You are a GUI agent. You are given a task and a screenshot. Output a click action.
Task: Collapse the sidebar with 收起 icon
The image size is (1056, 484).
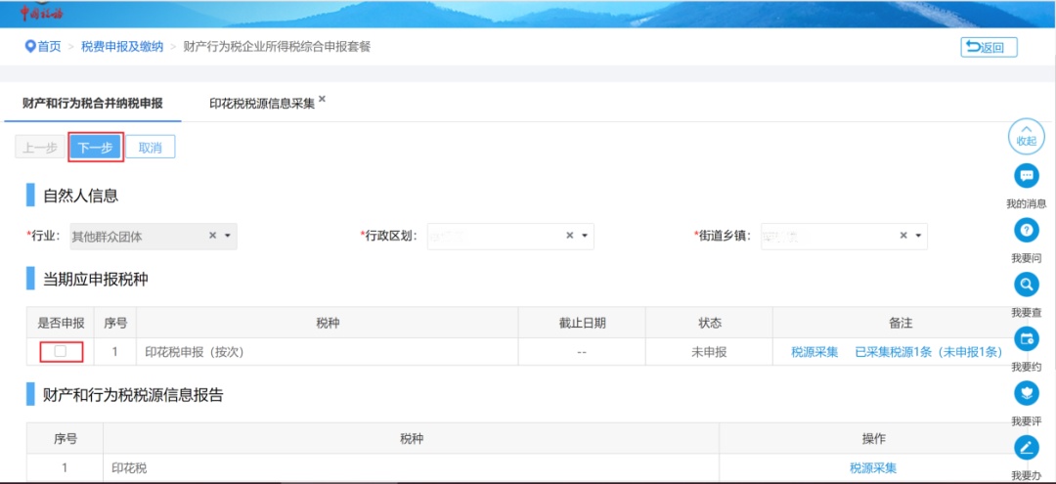[x=1026, y=136]
